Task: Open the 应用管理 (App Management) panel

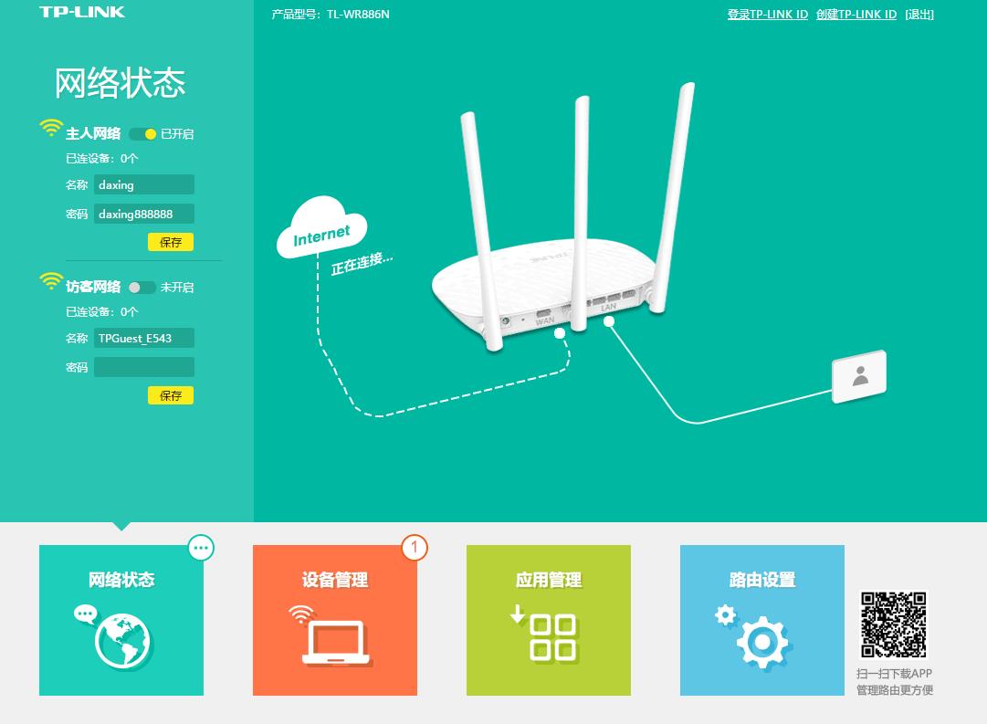Action: (x=548, y=620)
